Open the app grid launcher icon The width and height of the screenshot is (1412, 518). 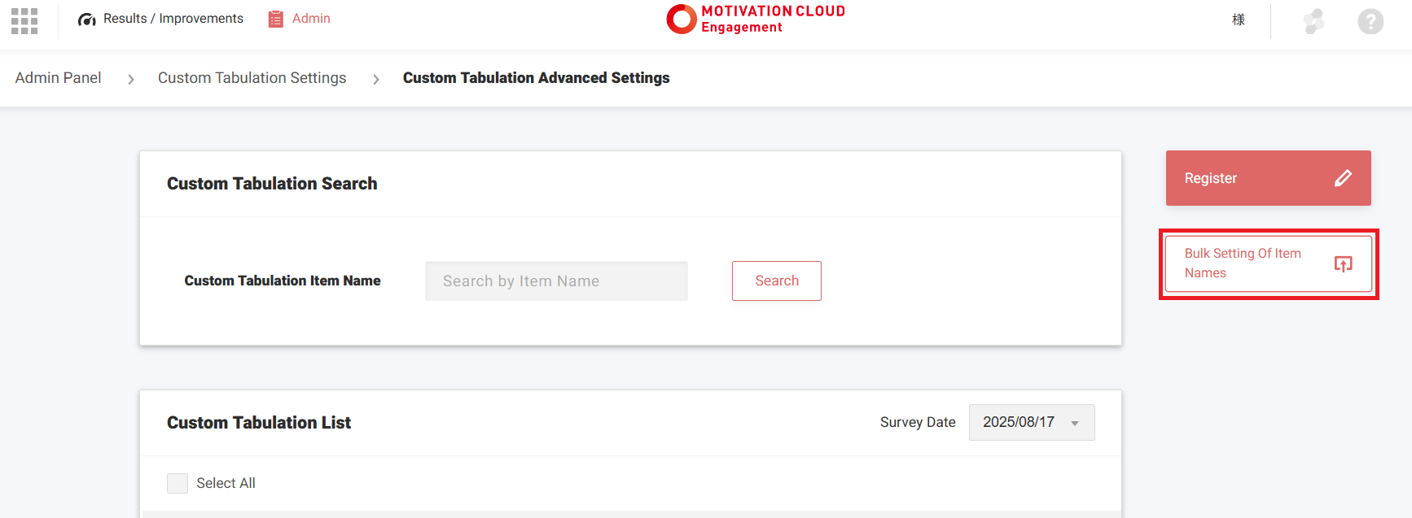(24, 21)
